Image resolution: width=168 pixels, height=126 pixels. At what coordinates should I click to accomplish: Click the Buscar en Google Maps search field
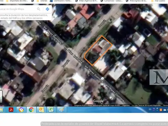(17, 9)
